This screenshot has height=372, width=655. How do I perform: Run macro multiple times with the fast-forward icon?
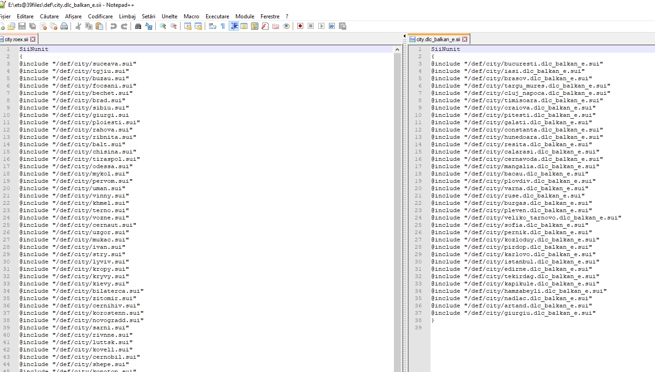point(332,26)
